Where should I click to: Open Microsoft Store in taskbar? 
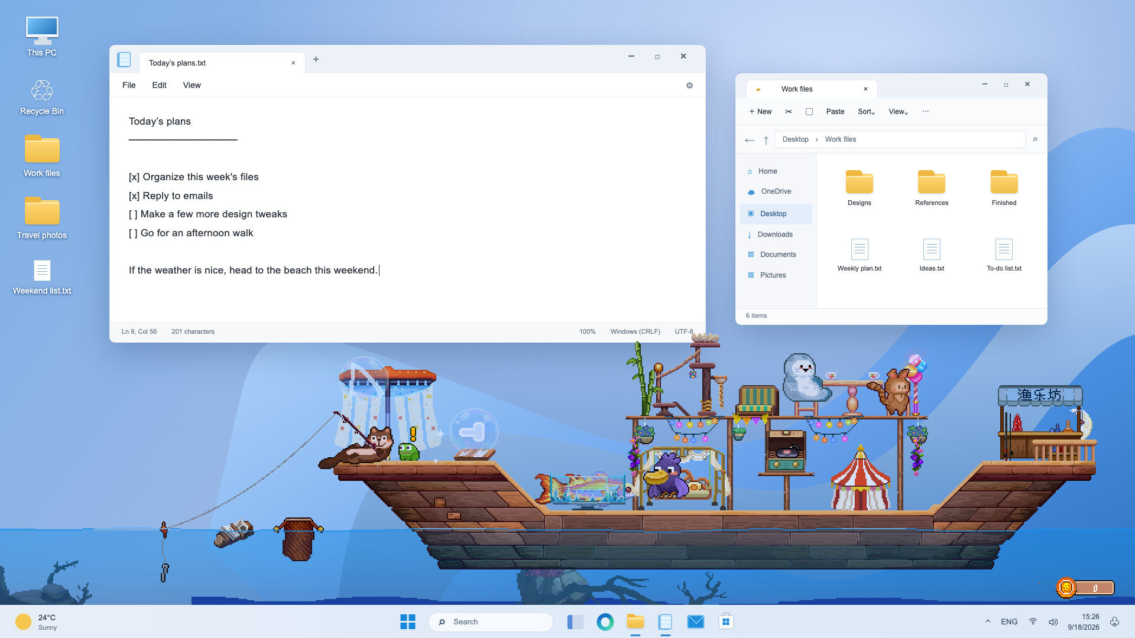[x=726, y=621]
